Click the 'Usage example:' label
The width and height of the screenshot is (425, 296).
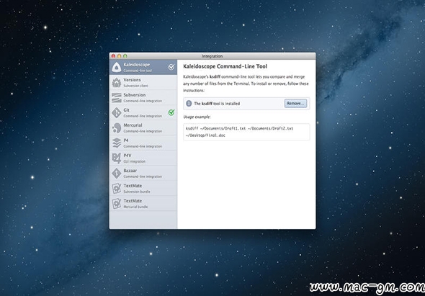pos(197,117)
